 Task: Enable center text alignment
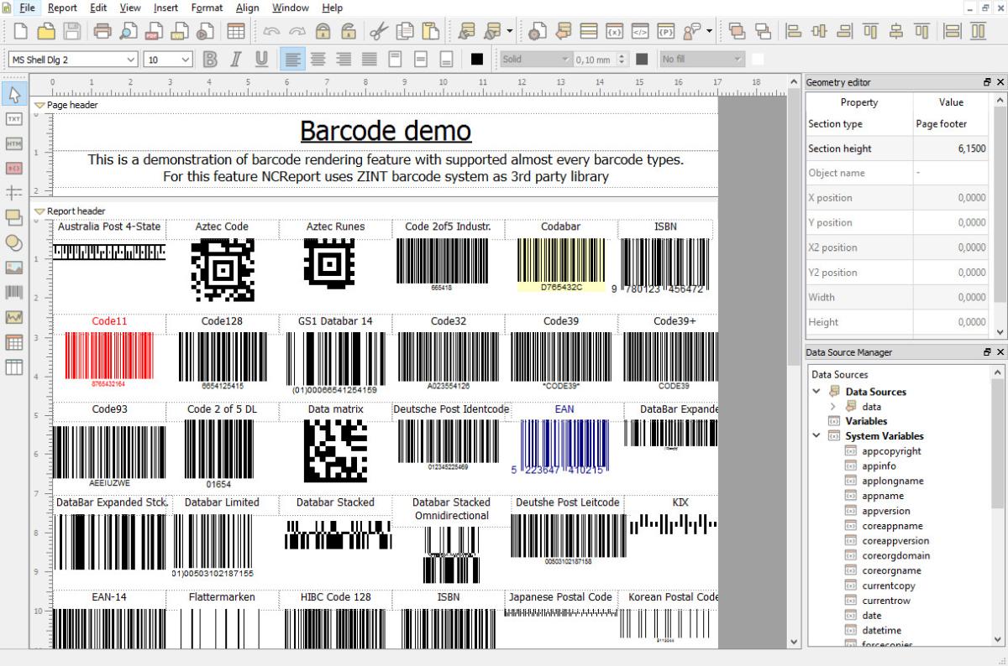pyautogui.click(x=318, y=59)
